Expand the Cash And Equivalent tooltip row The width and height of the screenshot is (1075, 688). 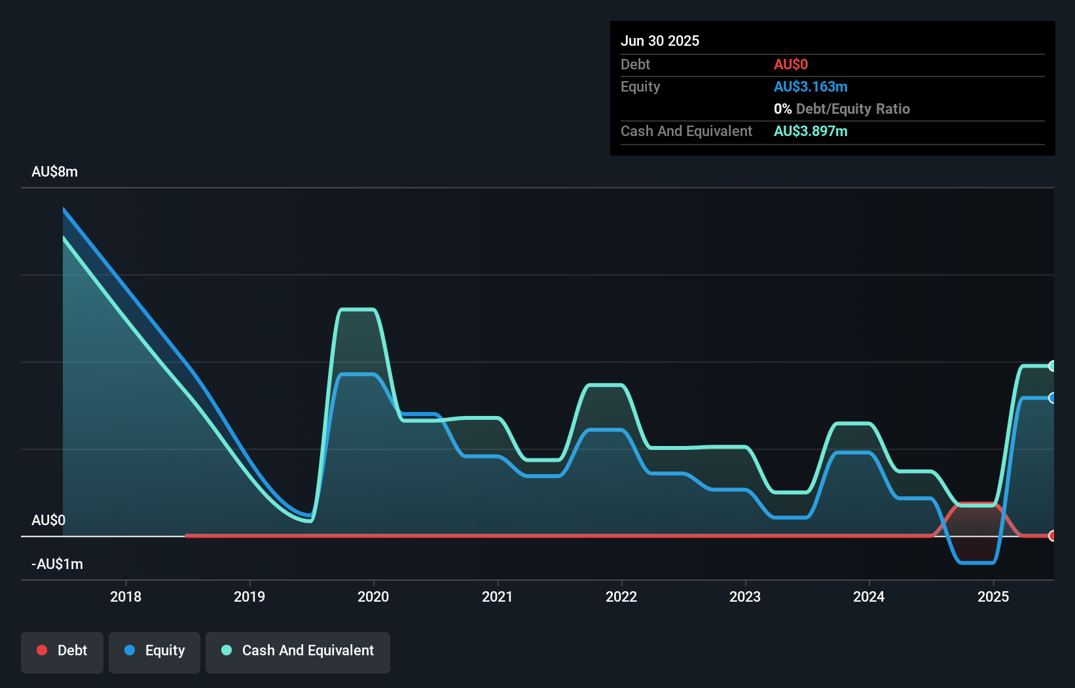click(686, 131)
